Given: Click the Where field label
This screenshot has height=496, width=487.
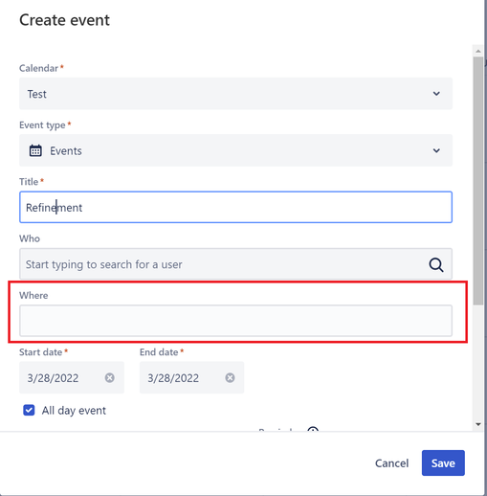Looking at the screenshot, I should click(x=33, y=295).
